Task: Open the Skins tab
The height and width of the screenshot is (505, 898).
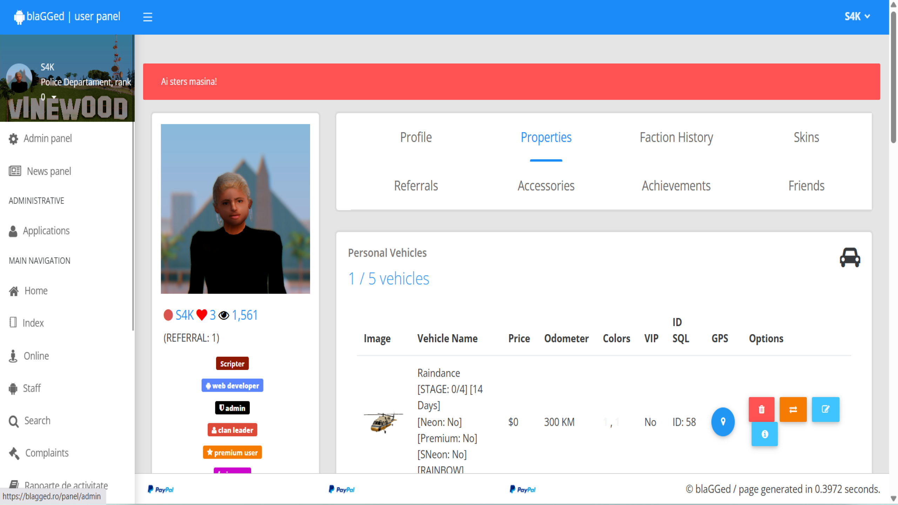Action: [806, 137]
